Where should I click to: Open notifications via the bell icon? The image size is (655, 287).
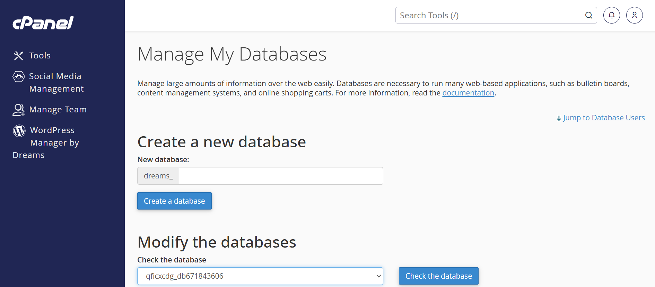611,15
